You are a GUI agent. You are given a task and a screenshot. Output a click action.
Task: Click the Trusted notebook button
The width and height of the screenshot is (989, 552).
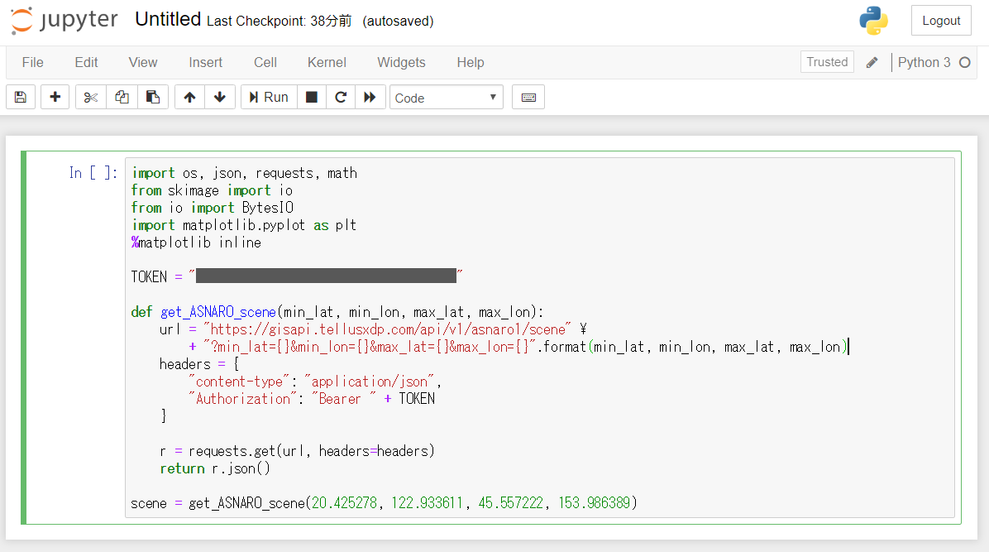pyautogui.click(x=827, y=62)
